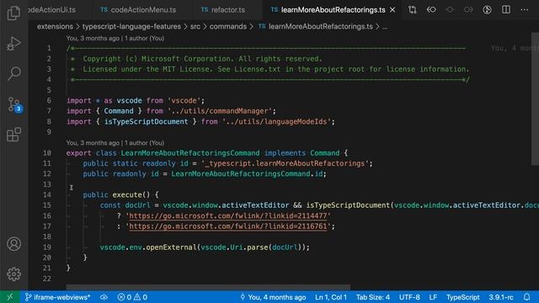539x303 pixels.
Task: Click line number 14 in the gutter
Action: tap(47, 194)
